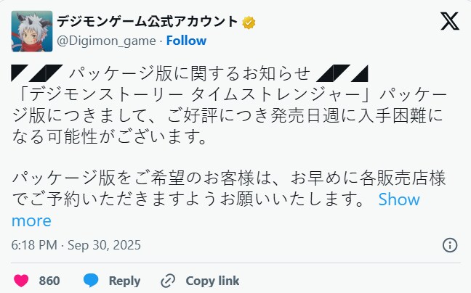Image resolution: width=471 pixels, height=293 pixels.
Task: Open the デジモンゲーム公式アカウント profile name
Action: (x=148, y=21)
